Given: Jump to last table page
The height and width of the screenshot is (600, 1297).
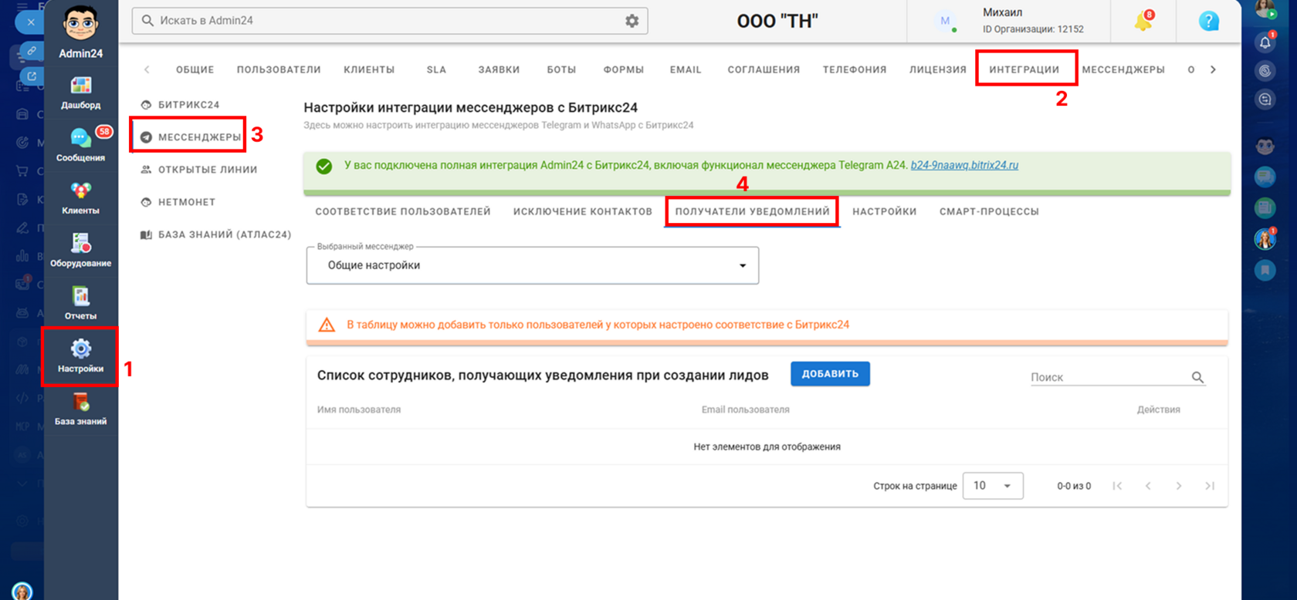Looking at the screenshot, I should pos(1210,486).
